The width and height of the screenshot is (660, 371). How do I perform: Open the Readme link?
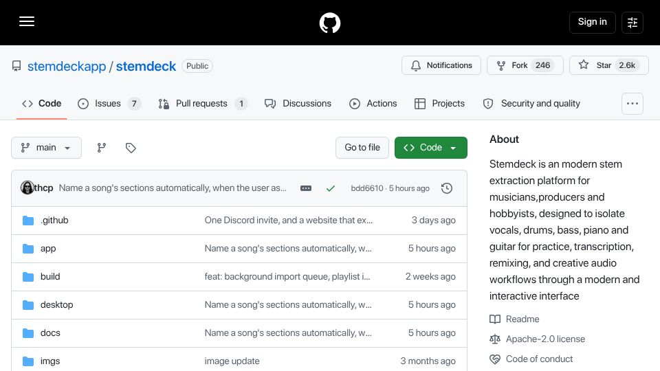pyautogui.click(x=522, y=319)
